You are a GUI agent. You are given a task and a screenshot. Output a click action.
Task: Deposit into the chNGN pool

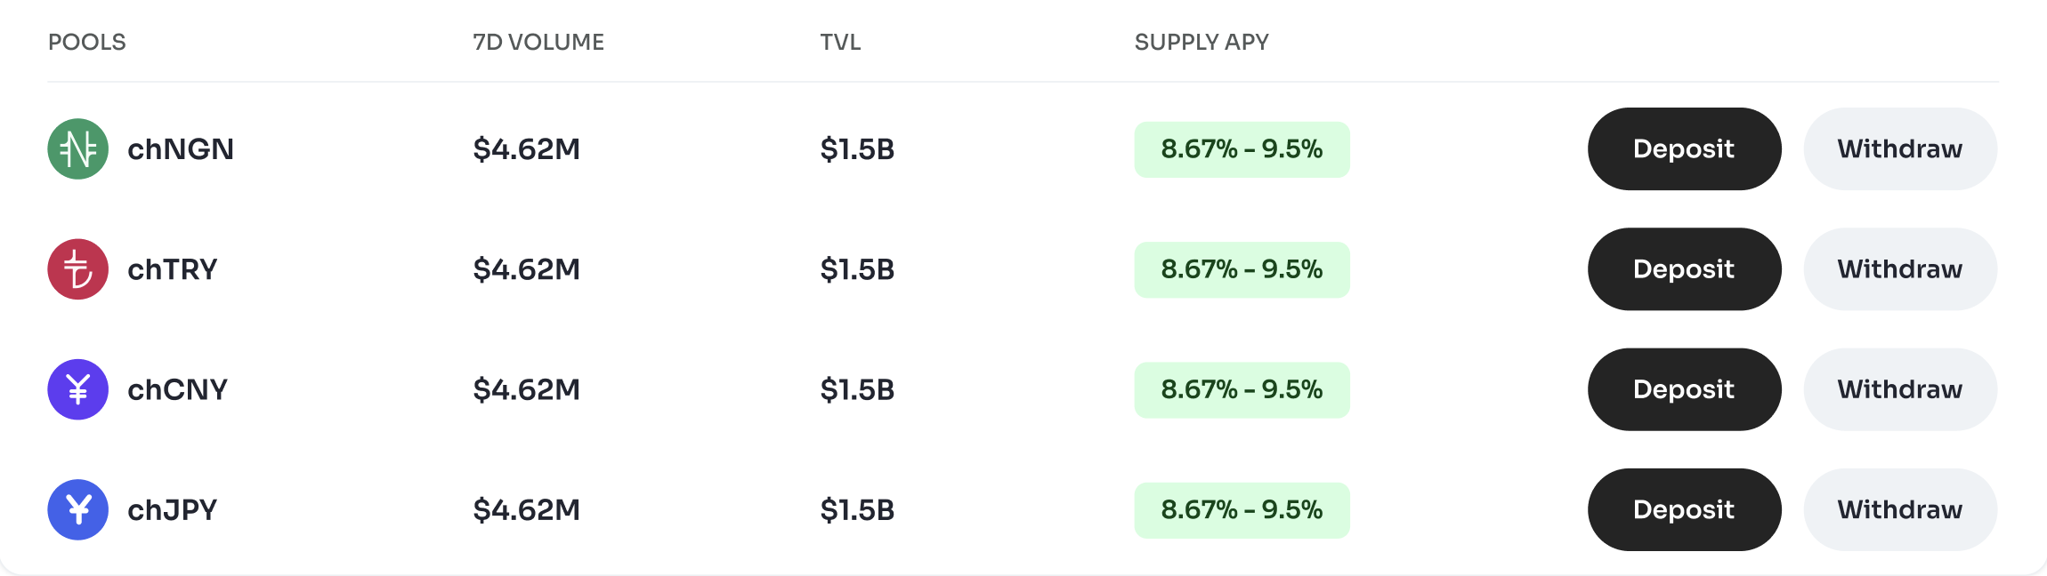pos(1683,148)
